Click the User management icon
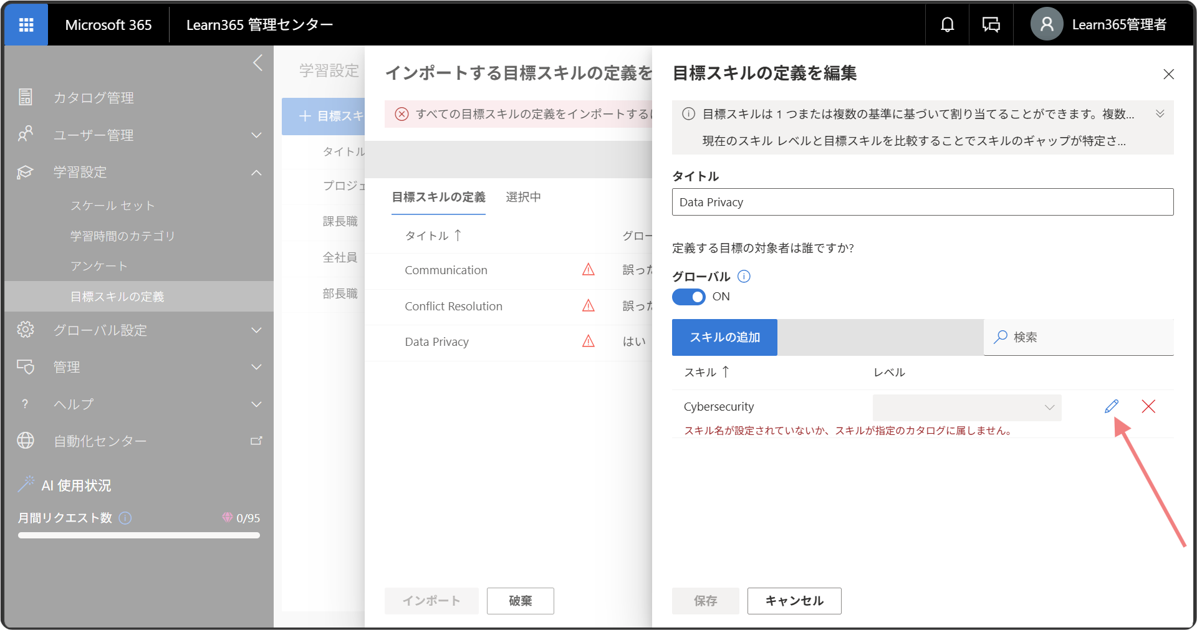The width and height of the screenshot is (1197, 630). tap(25, 135)
